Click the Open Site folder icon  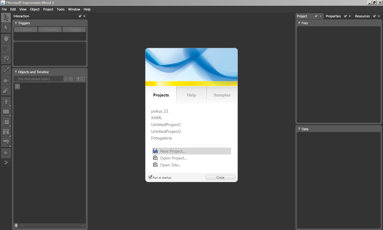coord(155,165)
